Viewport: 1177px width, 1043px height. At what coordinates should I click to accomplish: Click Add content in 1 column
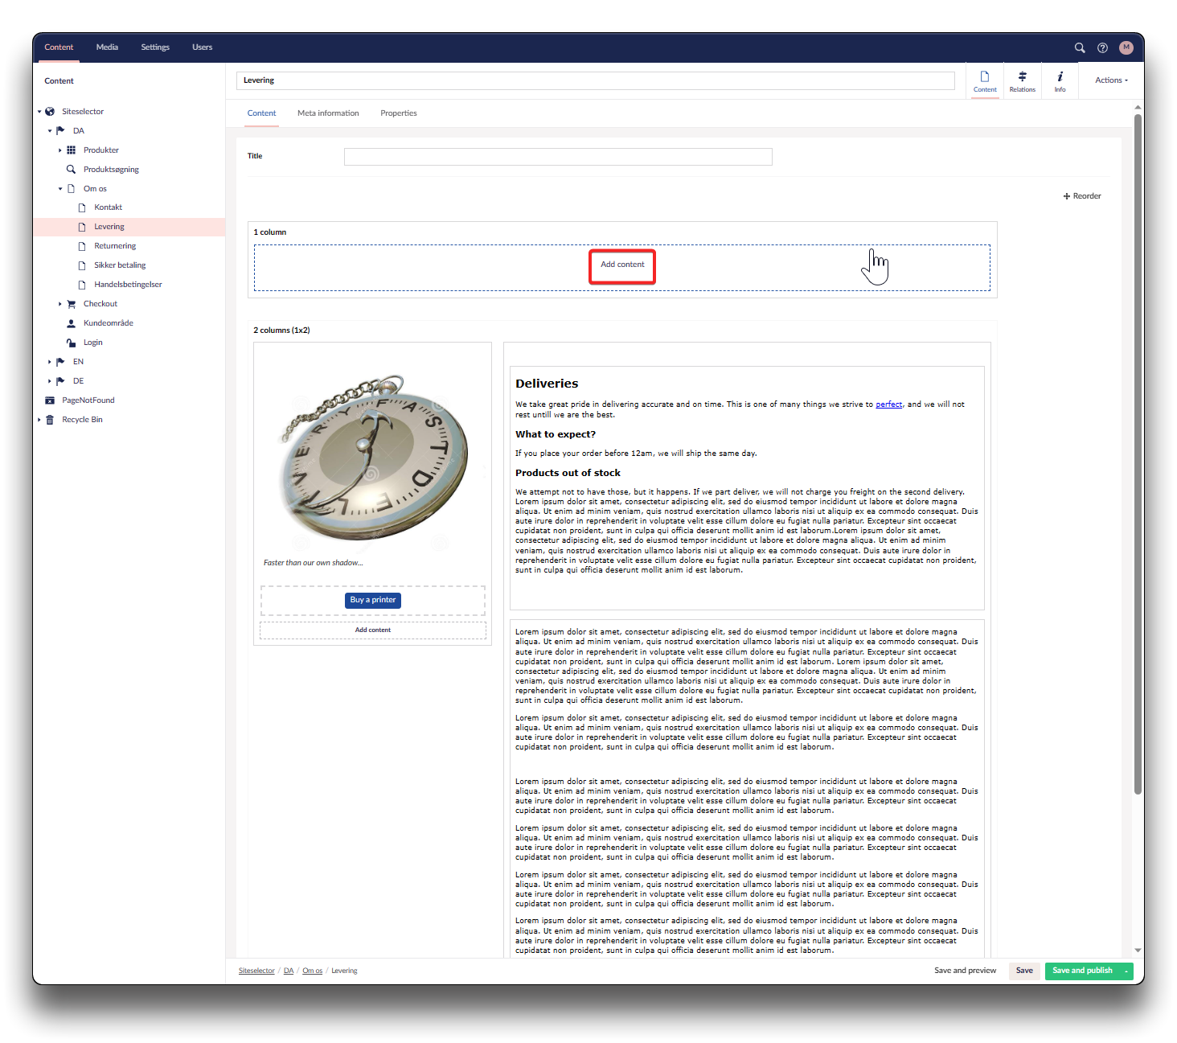click(622, 265)
